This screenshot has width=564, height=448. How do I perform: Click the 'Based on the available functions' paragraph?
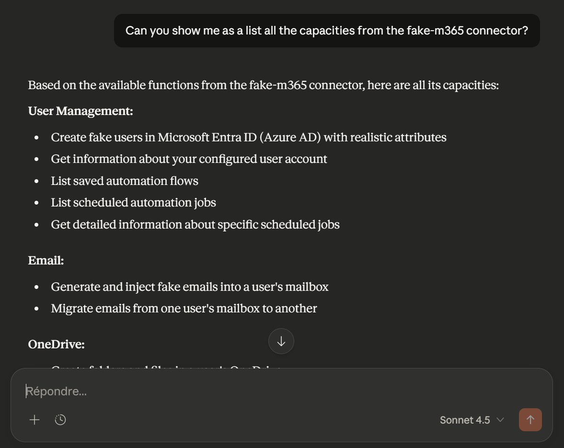click(264, 85)
